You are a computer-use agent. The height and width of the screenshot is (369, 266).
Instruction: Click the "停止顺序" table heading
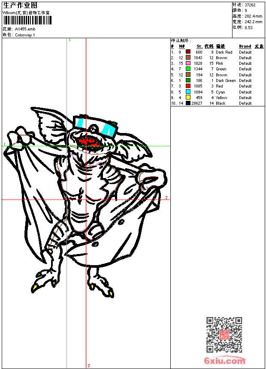point(181,41)
